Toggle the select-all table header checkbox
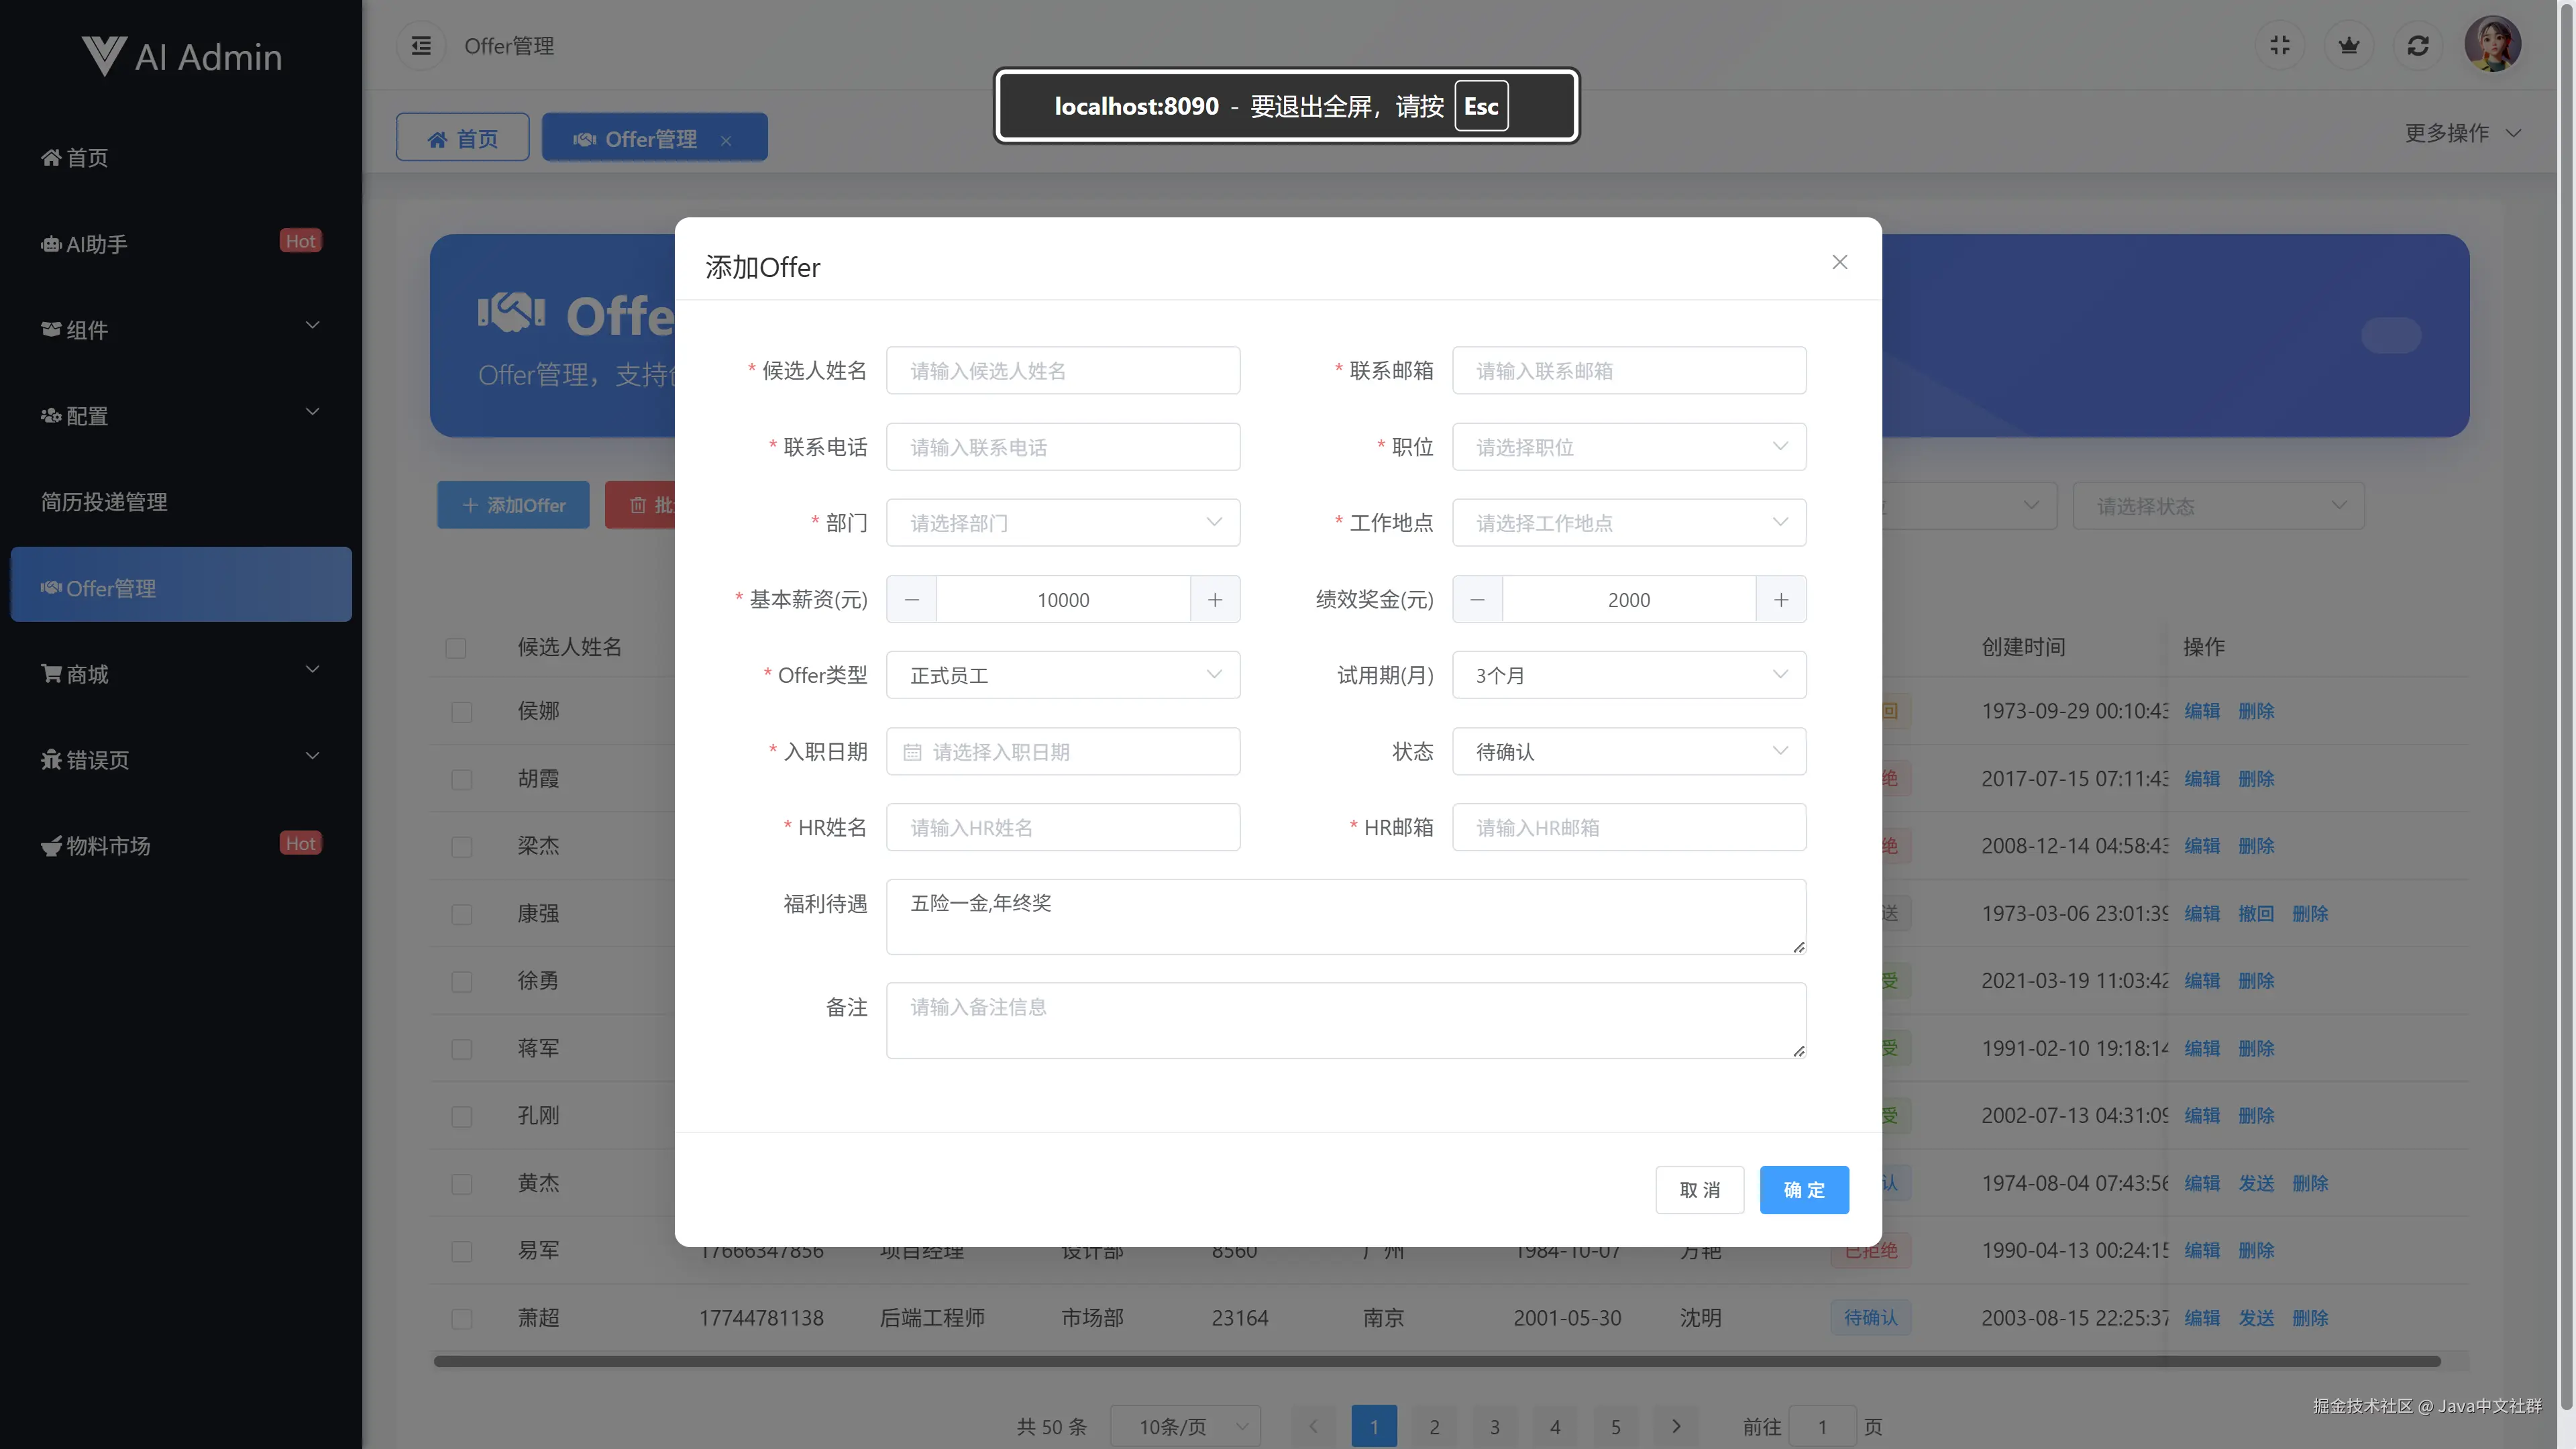 (456, 648)
